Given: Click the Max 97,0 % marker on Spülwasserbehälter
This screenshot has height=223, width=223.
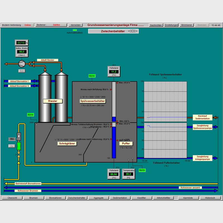Looking at the screenshot, I should (x=117, y=83).
